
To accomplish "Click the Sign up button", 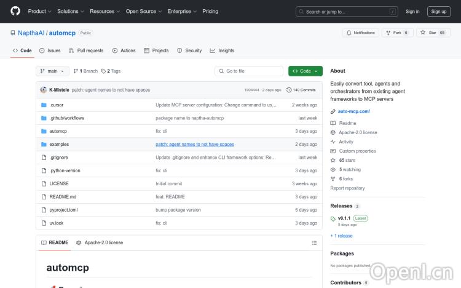I will pyautogui.click(x=439, y=11).
